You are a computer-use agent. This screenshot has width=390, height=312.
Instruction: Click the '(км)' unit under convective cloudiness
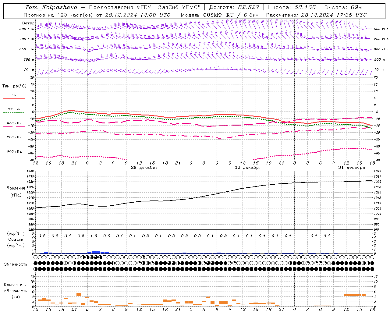(x=16, y=297)
